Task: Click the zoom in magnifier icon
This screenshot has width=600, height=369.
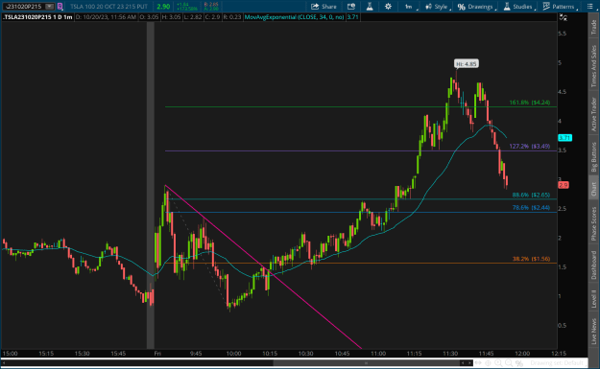Action: point(498,363)
